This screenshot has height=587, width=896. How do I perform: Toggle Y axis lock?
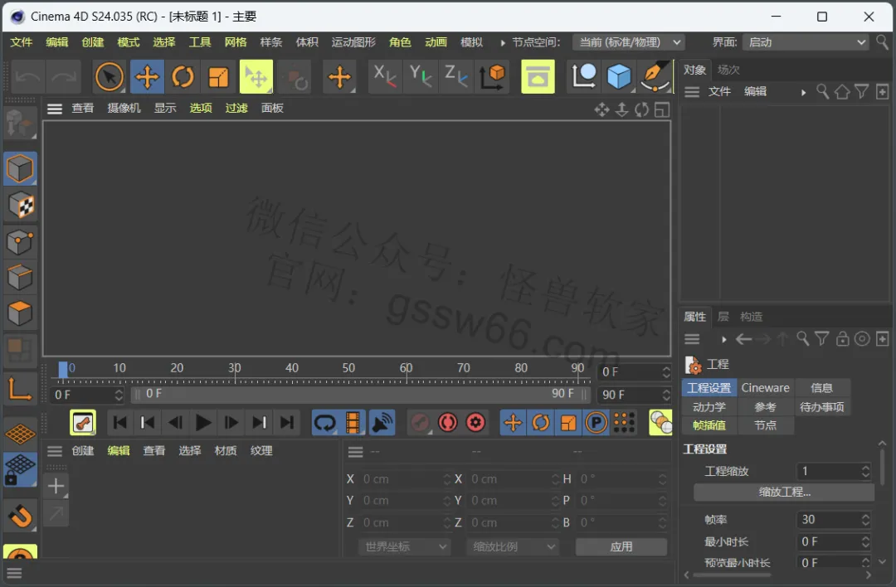(421, 76)
